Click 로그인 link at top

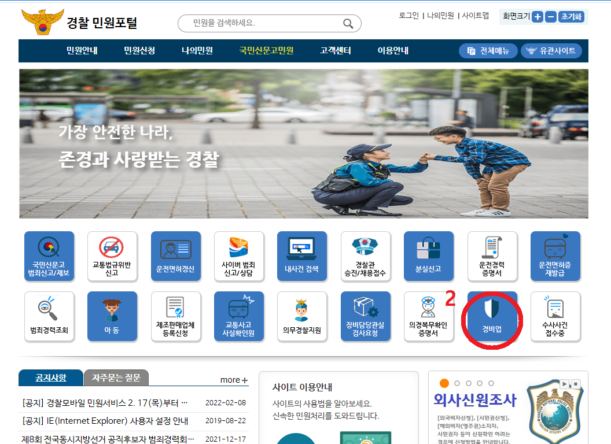click(408, 16)
